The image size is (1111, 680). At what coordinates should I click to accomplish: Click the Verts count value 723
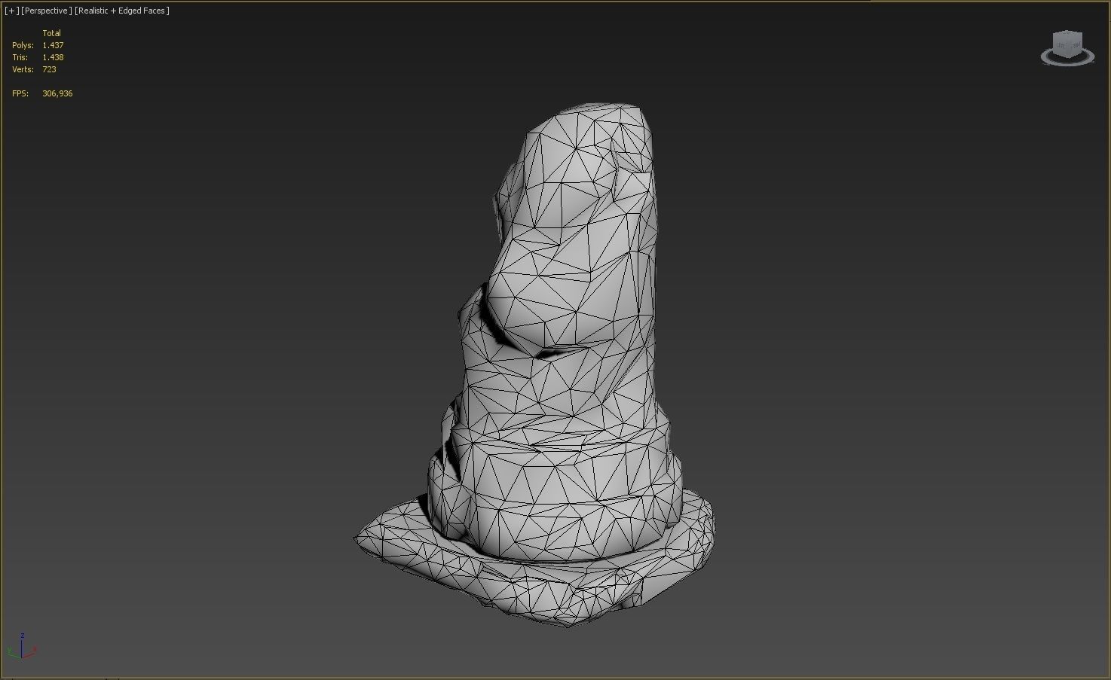coord(49,69)
